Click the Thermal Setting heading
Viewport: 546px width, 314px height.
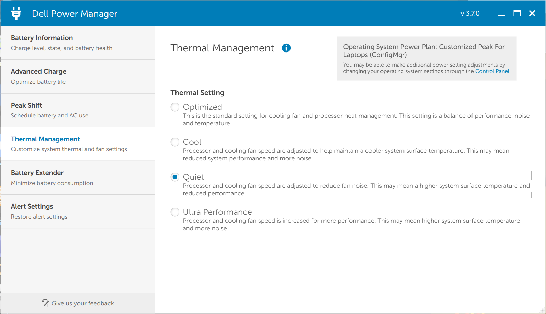click(197, 93)
